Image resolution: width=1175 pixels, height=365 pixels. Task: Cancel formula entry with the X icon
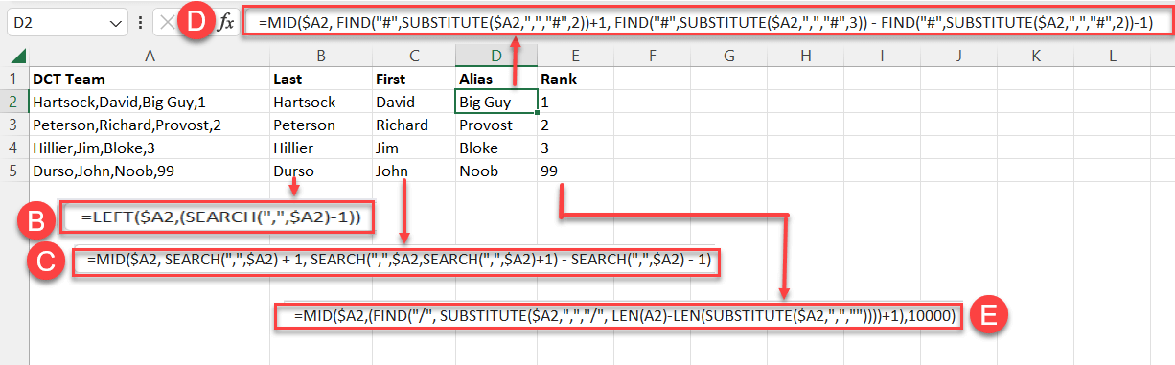click(x=166, y=22)
